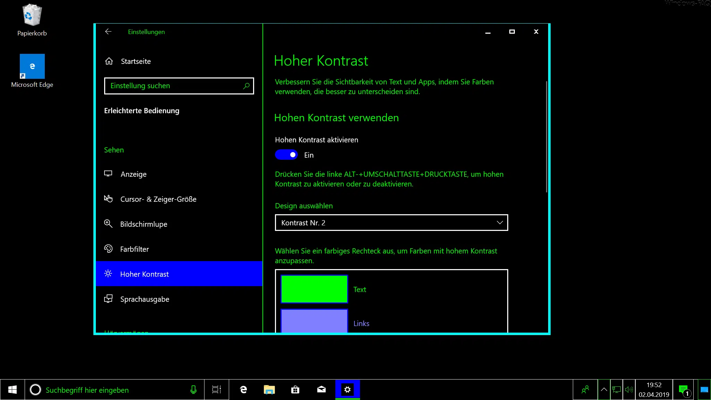Select the green Text color rectangle
Screen dimensions: 711x400
[x=314, y=289]
